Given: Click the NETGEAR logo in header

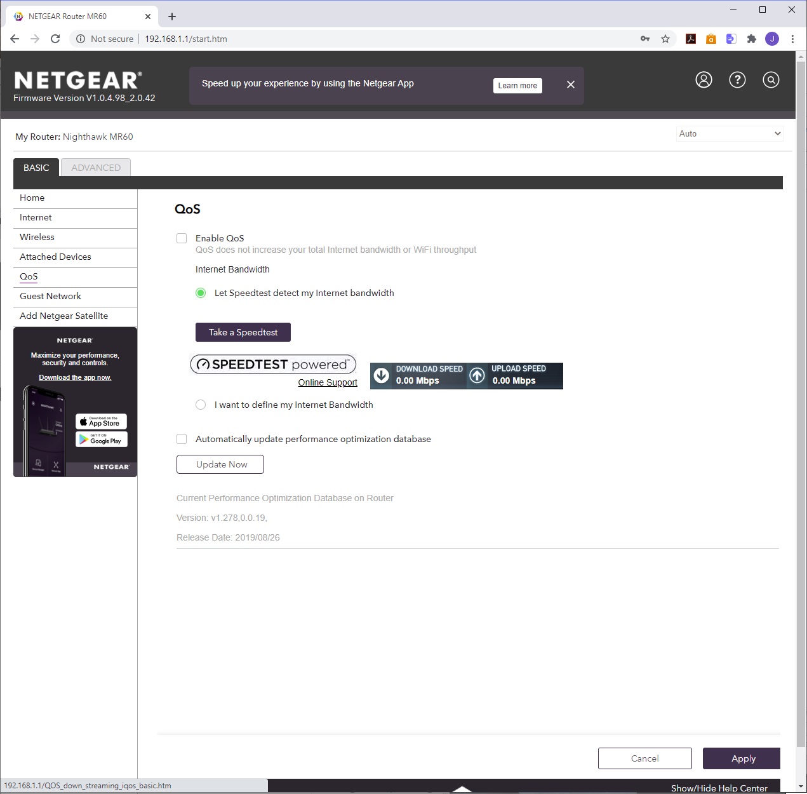Looking at the screenshot, I should (78, 81).
